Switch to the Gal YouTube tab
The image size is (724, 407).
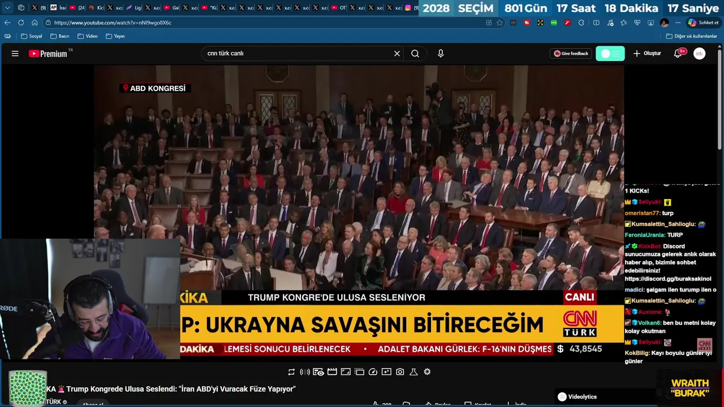point(171,8)
